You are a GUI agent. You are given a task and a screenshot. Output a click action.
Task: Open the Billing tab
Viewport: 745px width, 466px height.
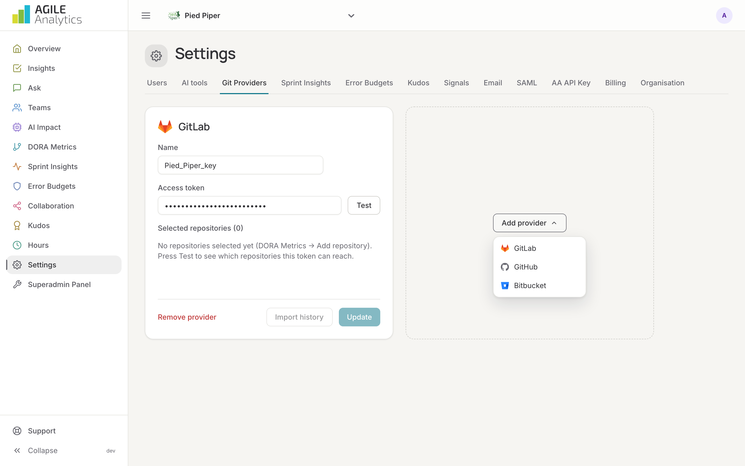[x=615, y=83]
